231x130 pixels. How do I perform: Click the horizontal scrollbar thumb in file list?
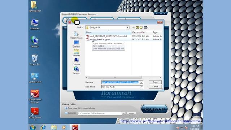click(x=115, y=77)
